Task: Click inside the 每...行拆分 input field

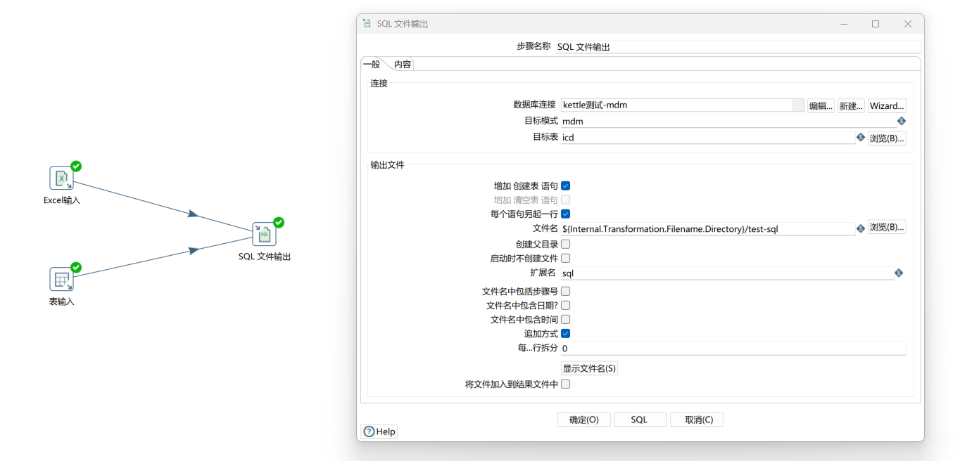Action: tap(704, 348)
